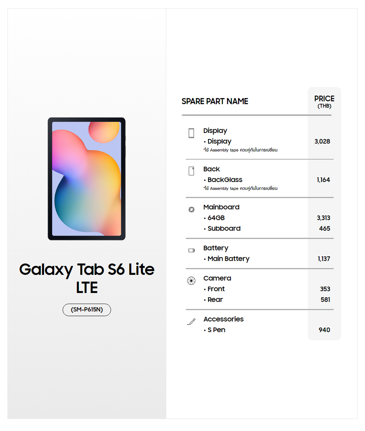Select the Display spare part item
The image size is (365, 431).
point(219,142)
